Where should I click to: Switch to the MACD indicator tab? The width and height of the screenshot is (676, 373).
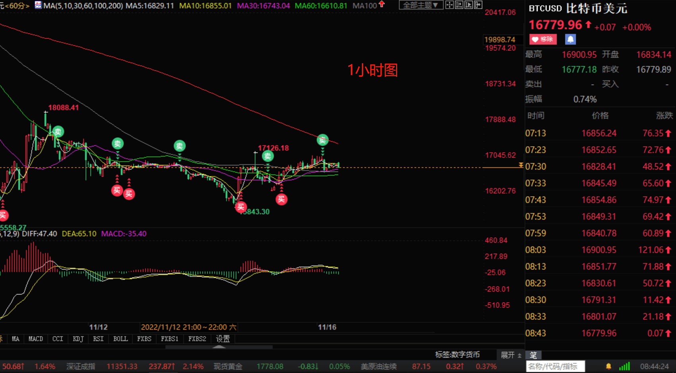pos(35,339)
